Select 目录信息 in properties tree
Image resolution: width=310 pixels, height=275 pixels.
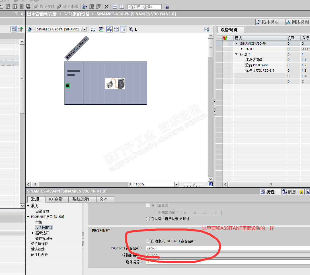click(42, 211)
